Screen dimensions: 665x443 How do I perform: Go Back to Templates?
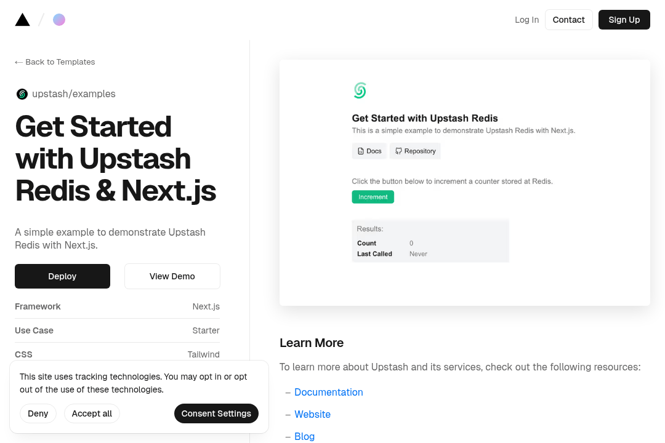(55, 62)
